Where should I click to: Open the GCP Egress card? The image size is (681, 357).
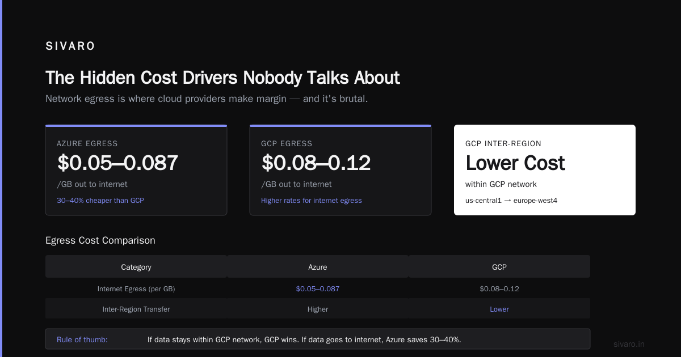tap(340, 170)
